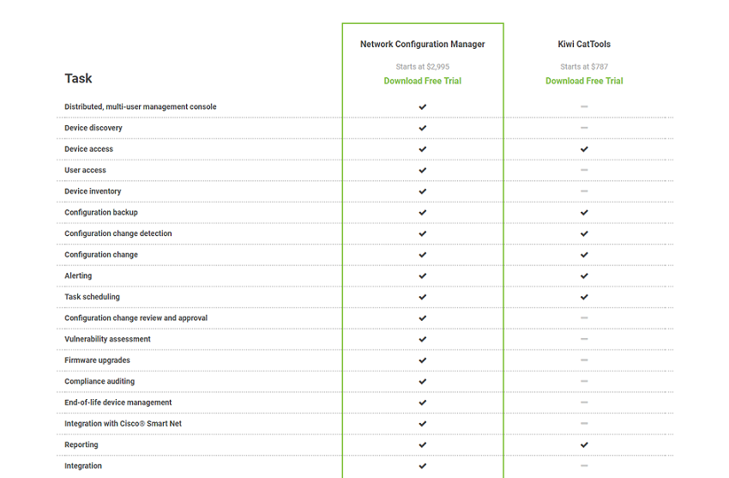Click Network Configuration Manager checkmark for Alerting
Screen dimensions: 729x478
click(422, 275)
